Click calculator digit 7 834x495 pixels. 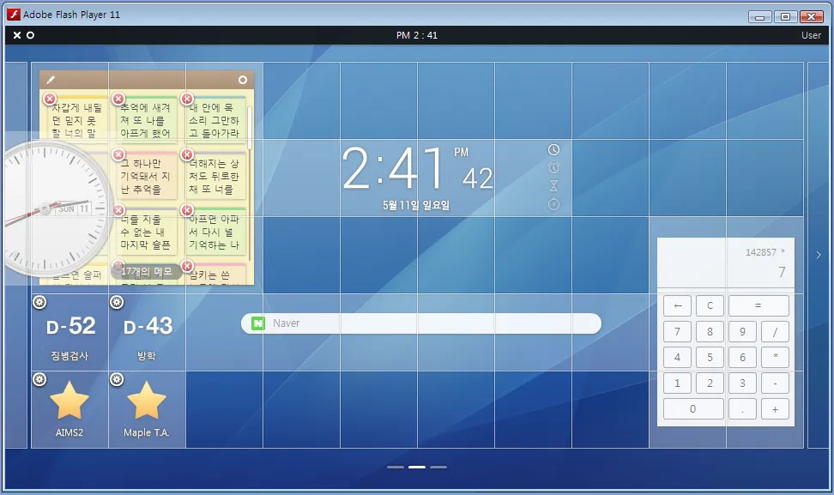click(677, 332)
